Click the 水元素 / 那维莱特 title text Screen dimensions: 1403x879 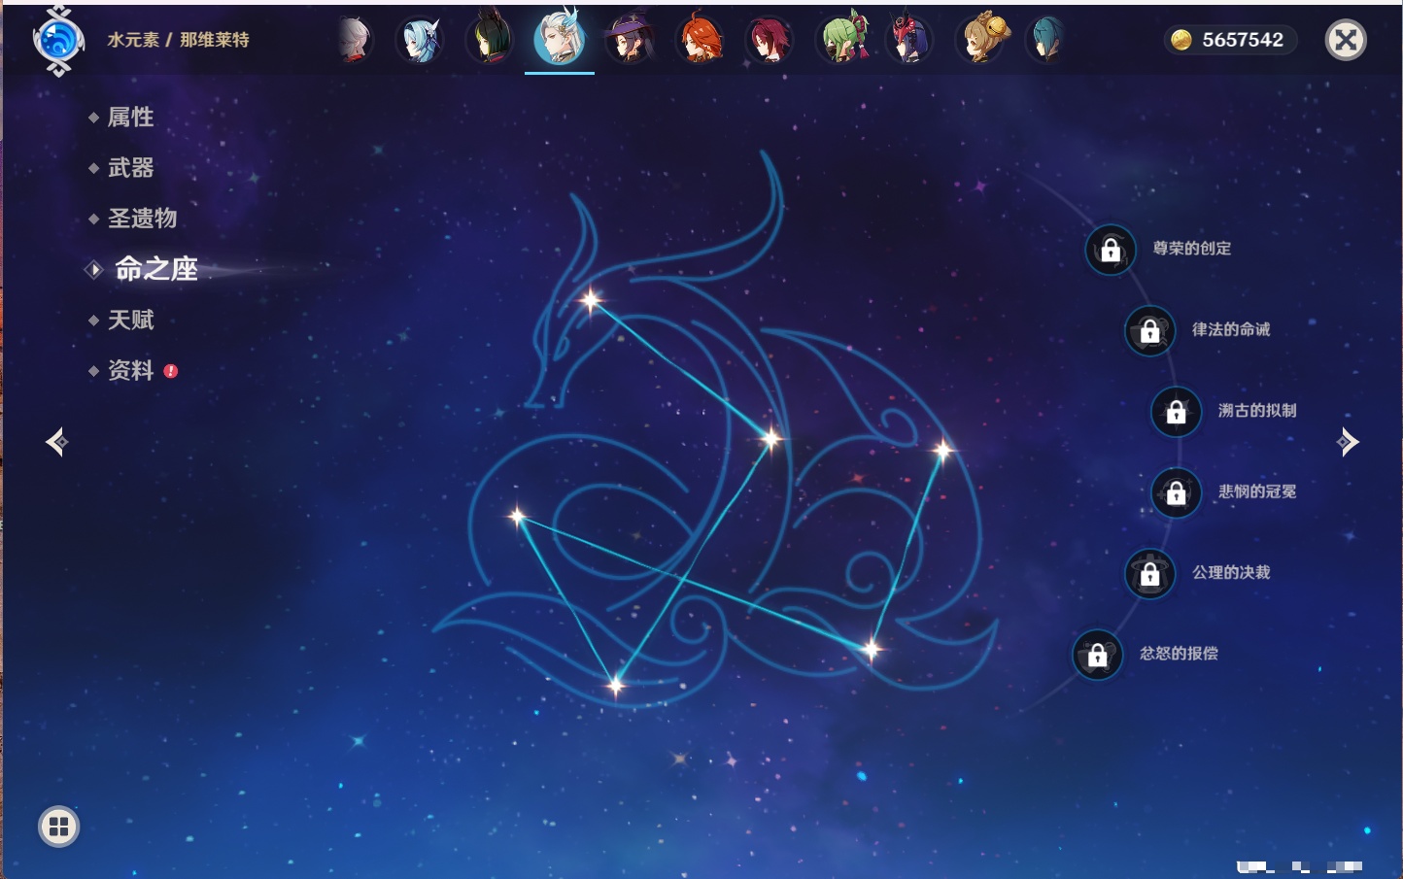pos(178,40)
